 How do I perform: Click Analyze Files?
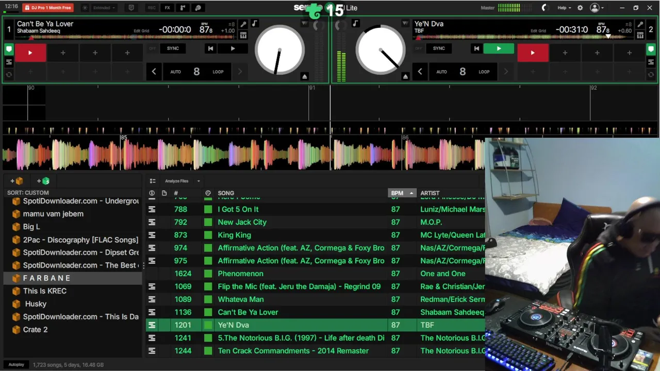[x=176, y=181]
